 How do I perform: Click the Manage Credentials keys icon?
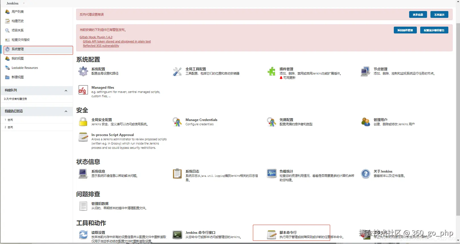[177, 122]
